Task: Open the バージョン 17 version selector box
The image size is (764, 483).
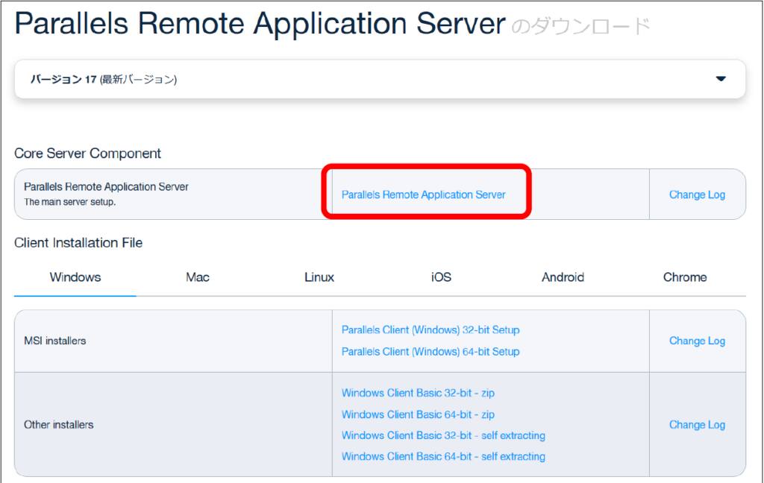Action: pos(373,79)
